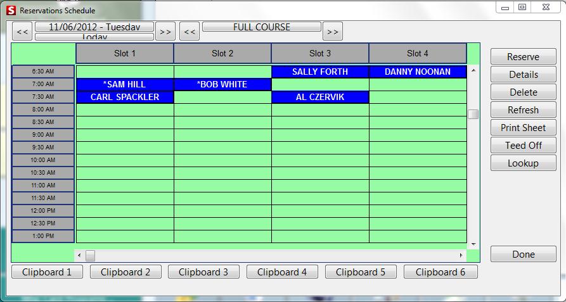Refresh the reservations schedule
566x302 pixels.
point(523,110)
